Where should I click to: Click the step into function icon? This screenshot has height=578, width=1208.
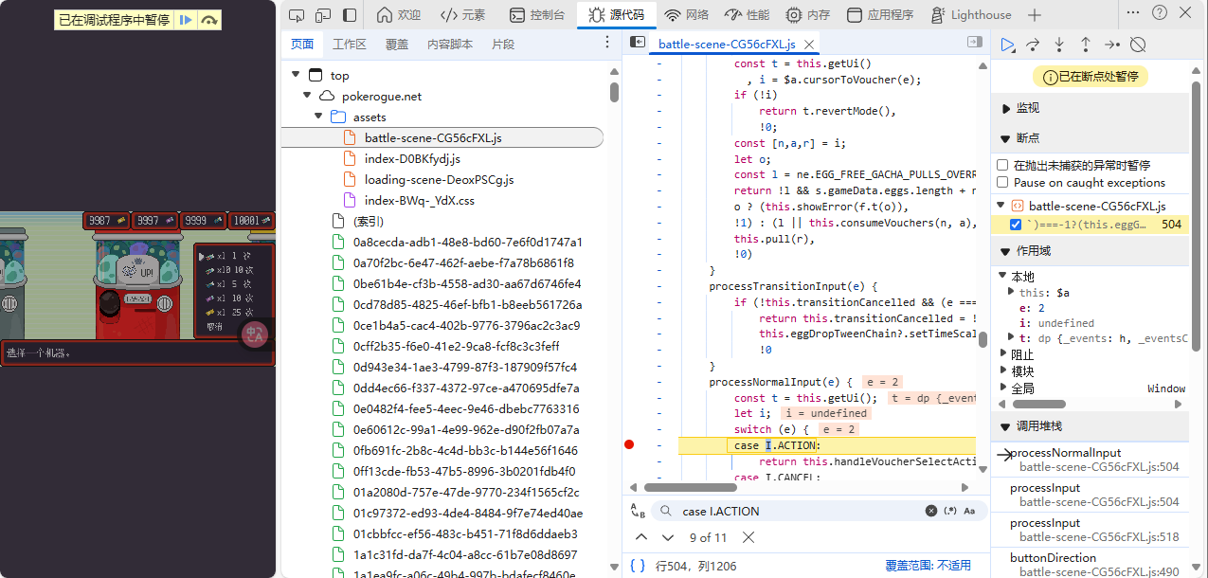coord(1059,45)
